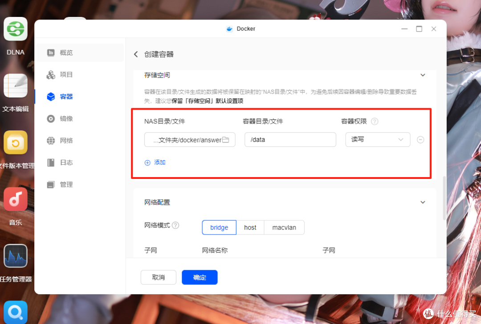Open 管理 management in sidebar
Viewport: 481px width, 324px height.
coord(80,185)
